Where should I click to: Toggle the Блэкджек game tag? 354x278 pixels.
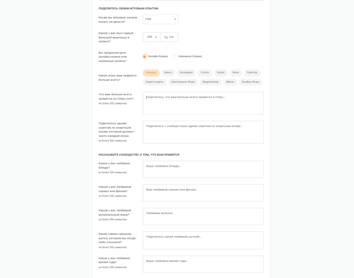(186, 73)
